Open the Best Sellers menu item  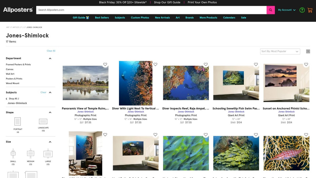pyautogui.click(x=102, y=18)
